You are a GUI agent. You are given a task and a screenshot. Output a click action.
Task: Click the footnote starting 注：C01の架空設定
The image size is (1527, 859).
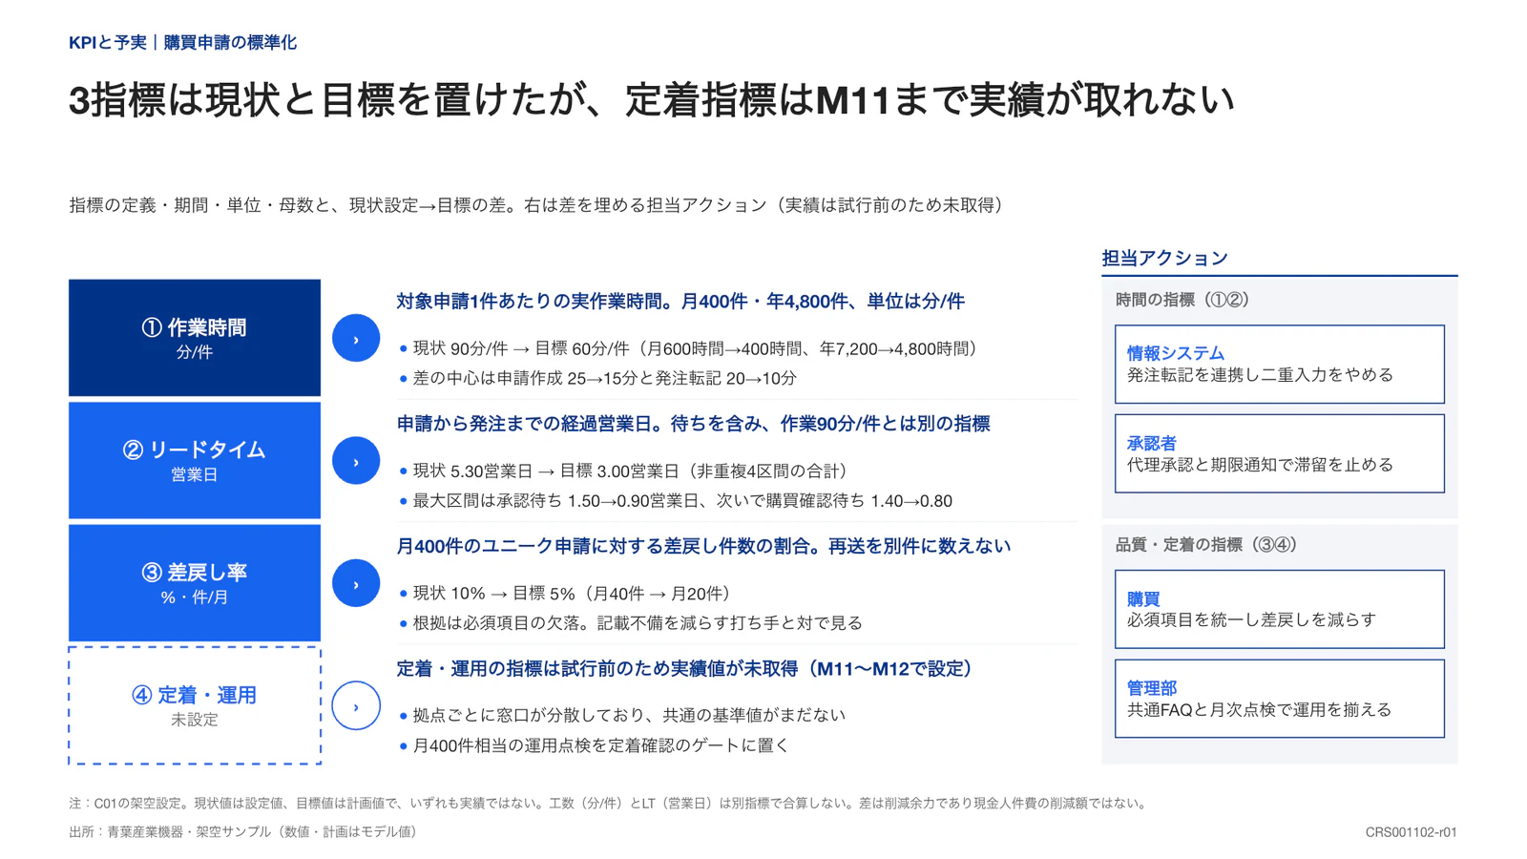click(x=610, y=804)
